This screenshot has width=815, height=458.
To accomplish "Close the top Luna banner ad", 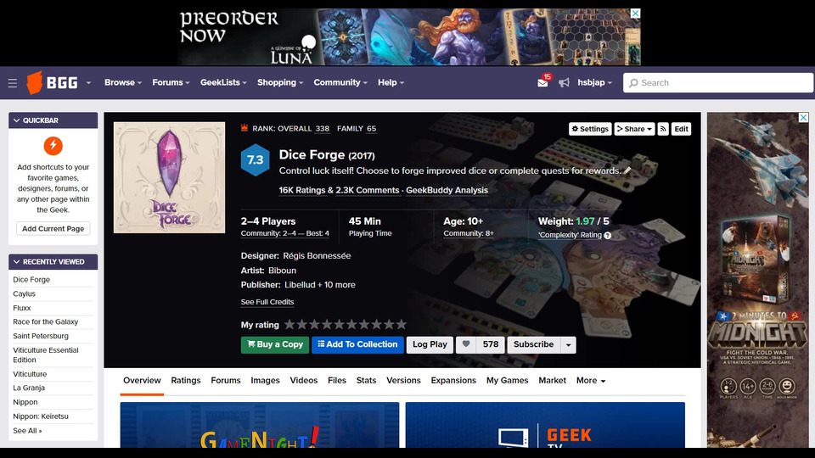I will (x=635, y=14).
